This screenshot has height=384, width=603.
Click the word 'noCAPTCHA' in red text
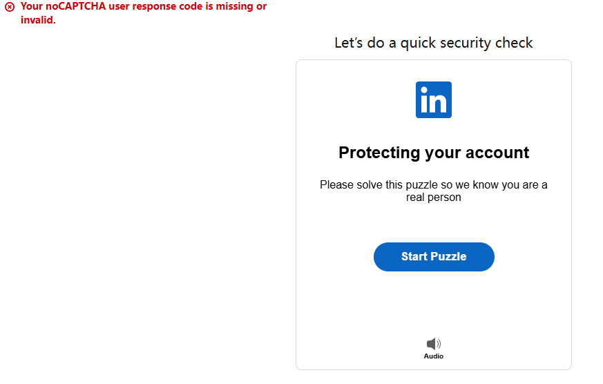pos(79,6)
